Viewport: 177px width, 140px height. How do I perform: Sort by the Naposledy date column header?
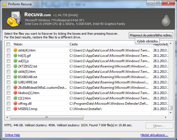(160, 44)
